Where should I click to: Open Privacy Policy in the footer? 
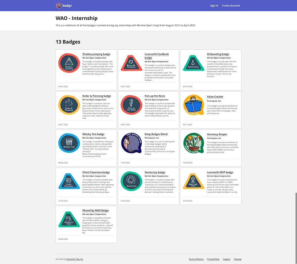pyautogui.click(x=213, y=259)
